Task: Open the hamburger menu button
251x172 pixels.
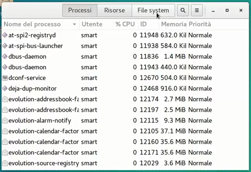Action: [x=197, y=10]
